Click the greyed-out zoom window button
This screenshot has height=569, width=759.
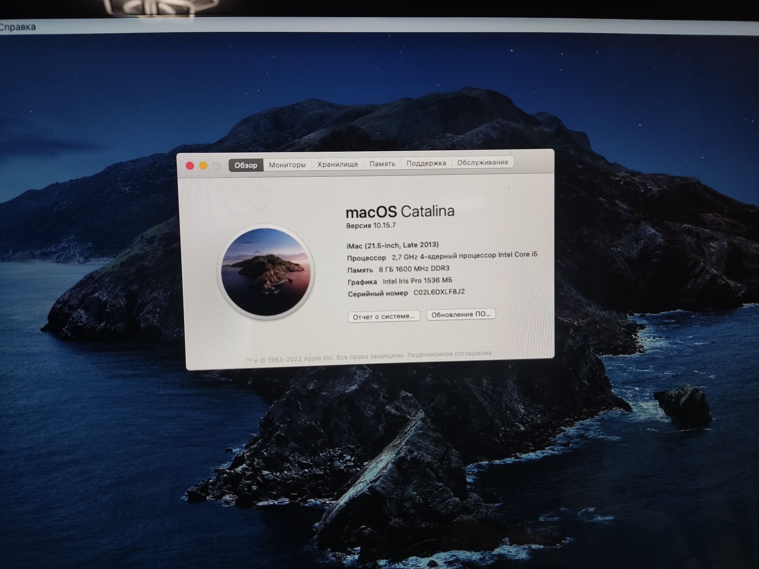[x=217, y=165]
